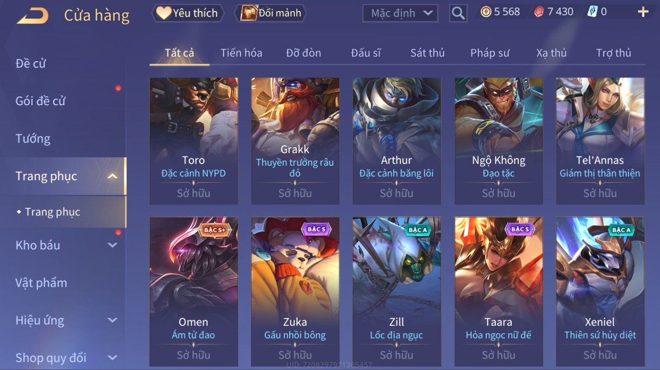
Task: Expand Shop quy đổi section
Action: coord(112,358)
